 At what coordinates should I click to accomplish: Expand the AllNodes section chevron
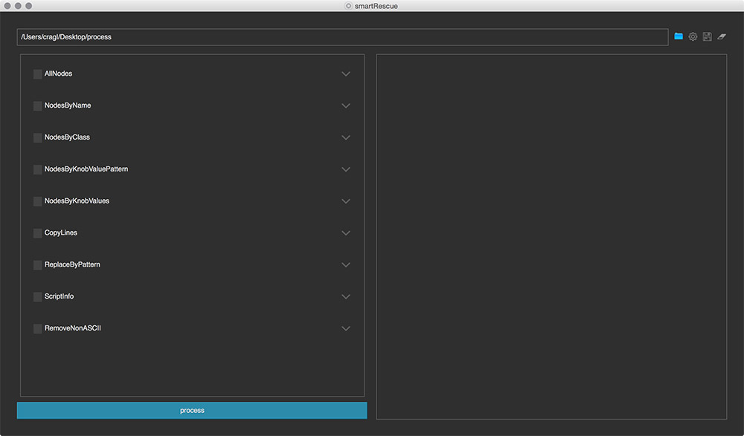click(345, 74)
